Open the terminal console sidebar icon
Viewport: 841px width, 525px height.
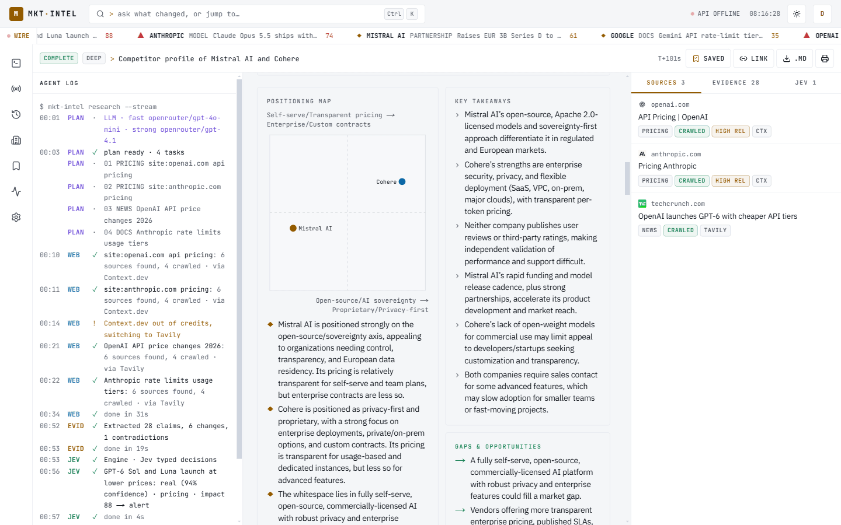tap(16, 63)
